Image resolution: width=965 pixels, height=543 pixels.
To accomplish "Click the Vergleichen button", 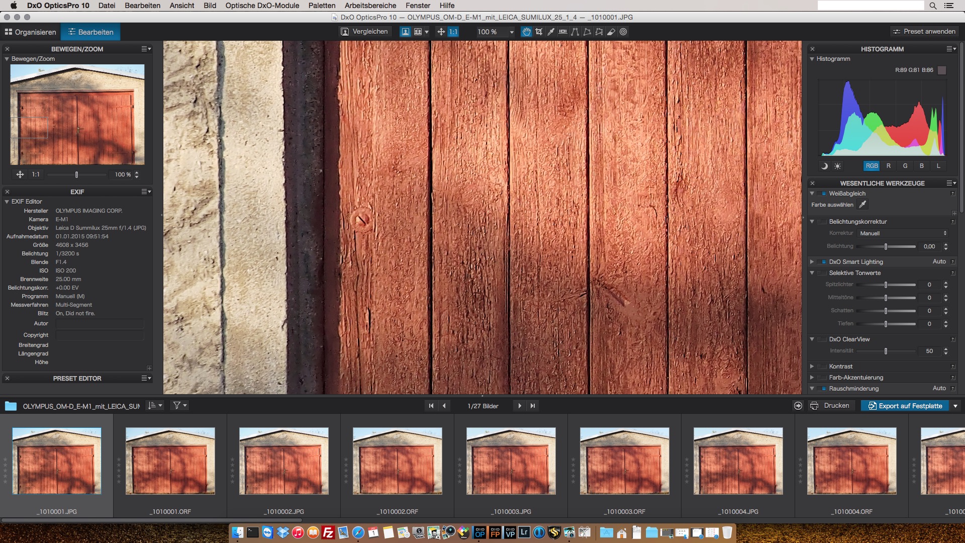I will [364, 32].
